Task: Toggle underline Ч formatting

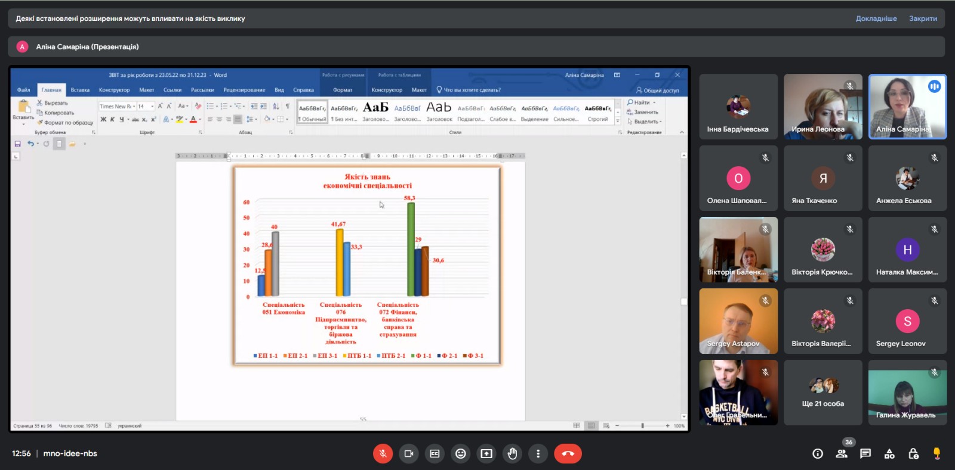Action: pos(122,119)
